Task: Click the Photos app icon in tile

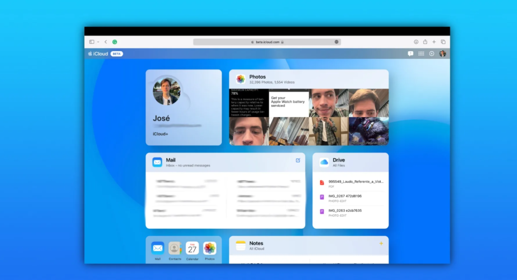Action: [241, 79]
